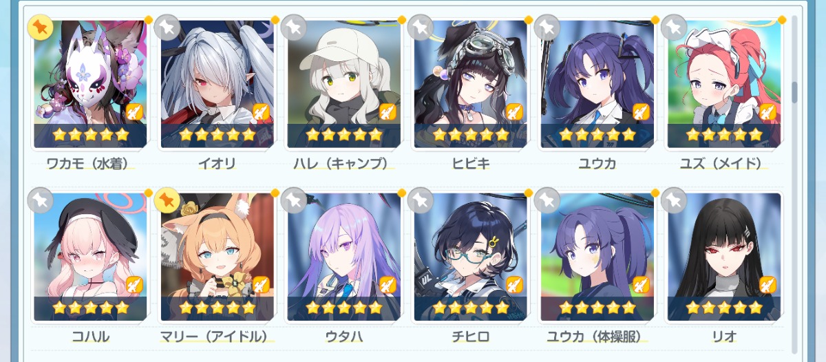Open the リオ character portrait

(724, 257)
